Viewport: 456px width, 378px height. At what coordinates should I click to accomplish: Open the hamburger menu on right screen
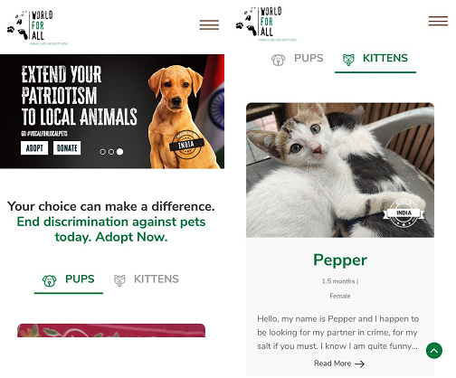[x=438, y=21]
